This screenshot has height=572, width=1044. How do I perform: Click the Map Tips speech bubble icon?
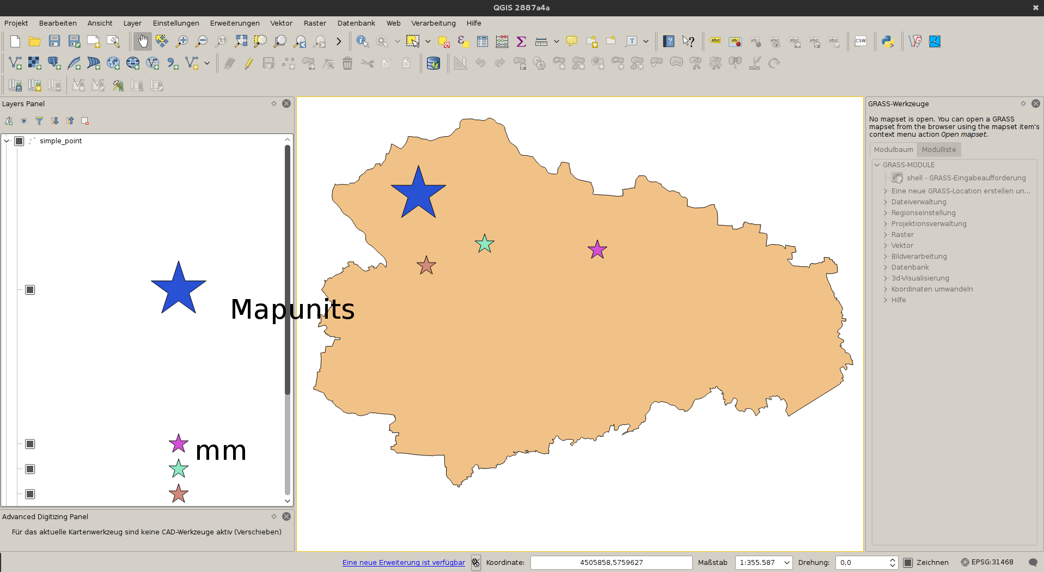pyautogui.click(x=572, y=41)
